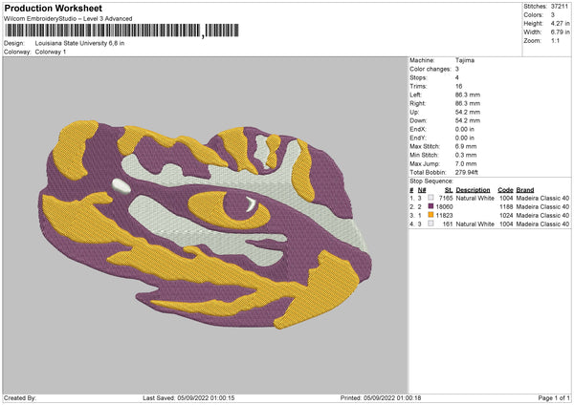Screen dimensions: 574x405
Task: Click 'Natural White' in stop row 1
Action: pos(475,198)
